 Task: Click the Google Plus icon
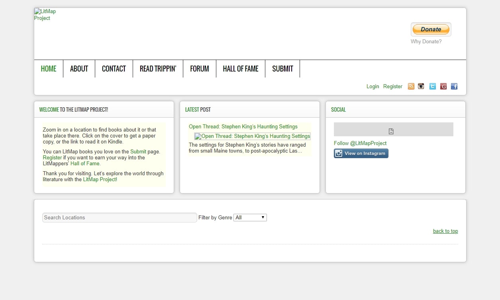click(x=443, y=86)
